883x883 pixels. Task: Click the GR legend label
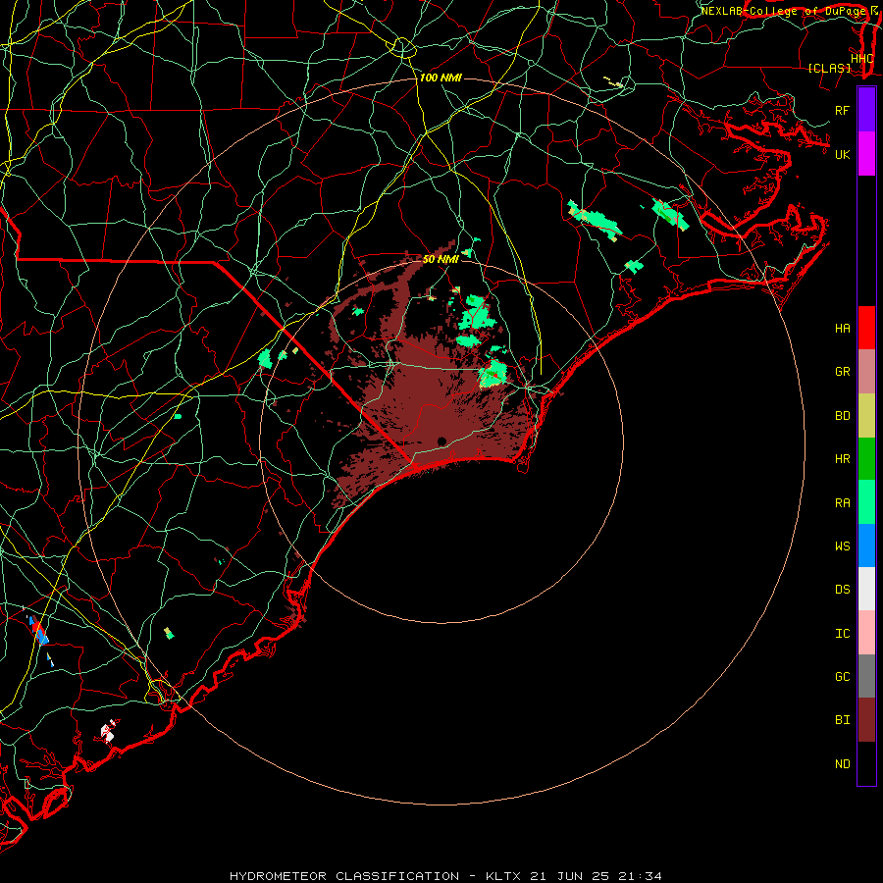pos(842,372)
